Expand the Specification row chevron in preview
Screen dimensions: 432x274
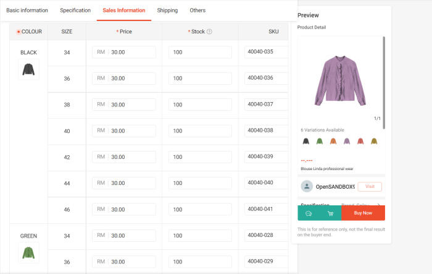click(x=378, y=204)
